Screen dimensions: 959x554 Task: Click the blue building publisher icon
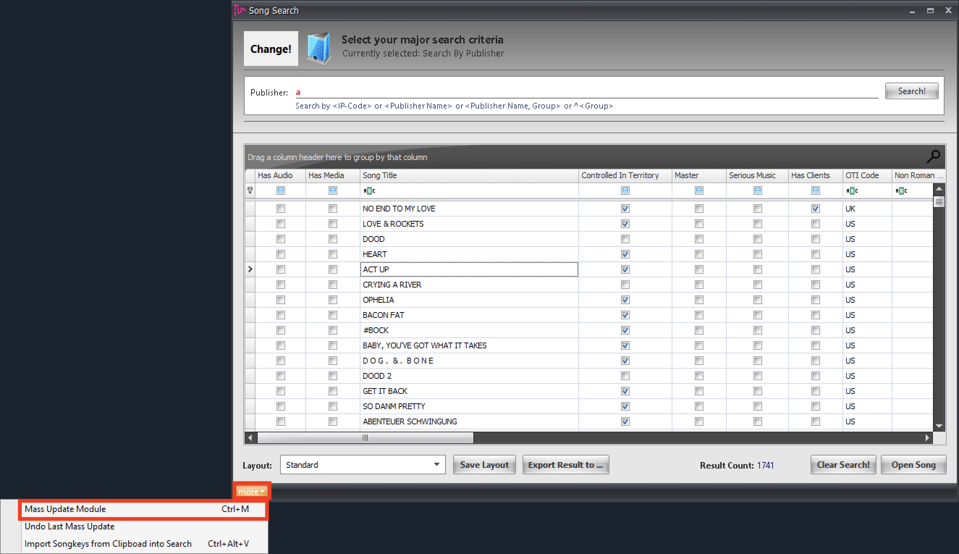tap(318, 48)
